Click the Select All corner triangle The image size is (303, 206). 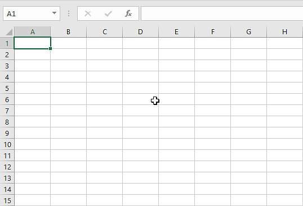pos(9,32)
